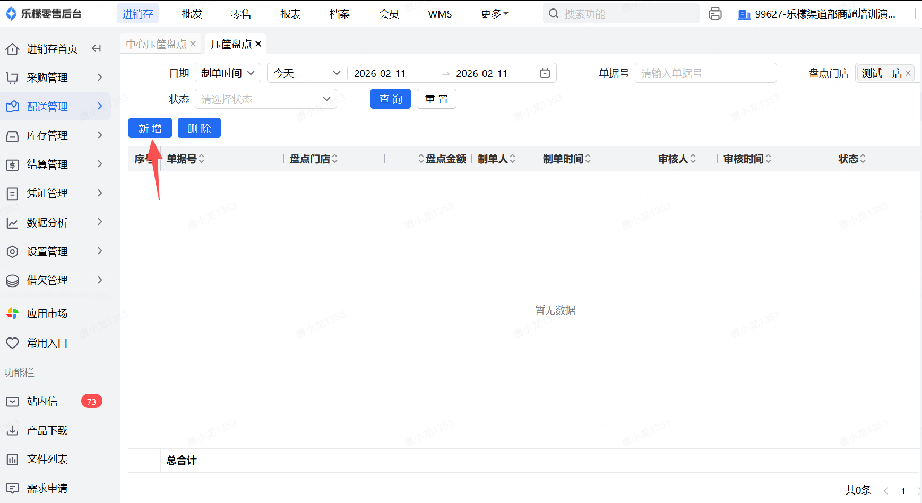Click the store account icon beside 99627
The image size is (922, 503).
(744, 14)
